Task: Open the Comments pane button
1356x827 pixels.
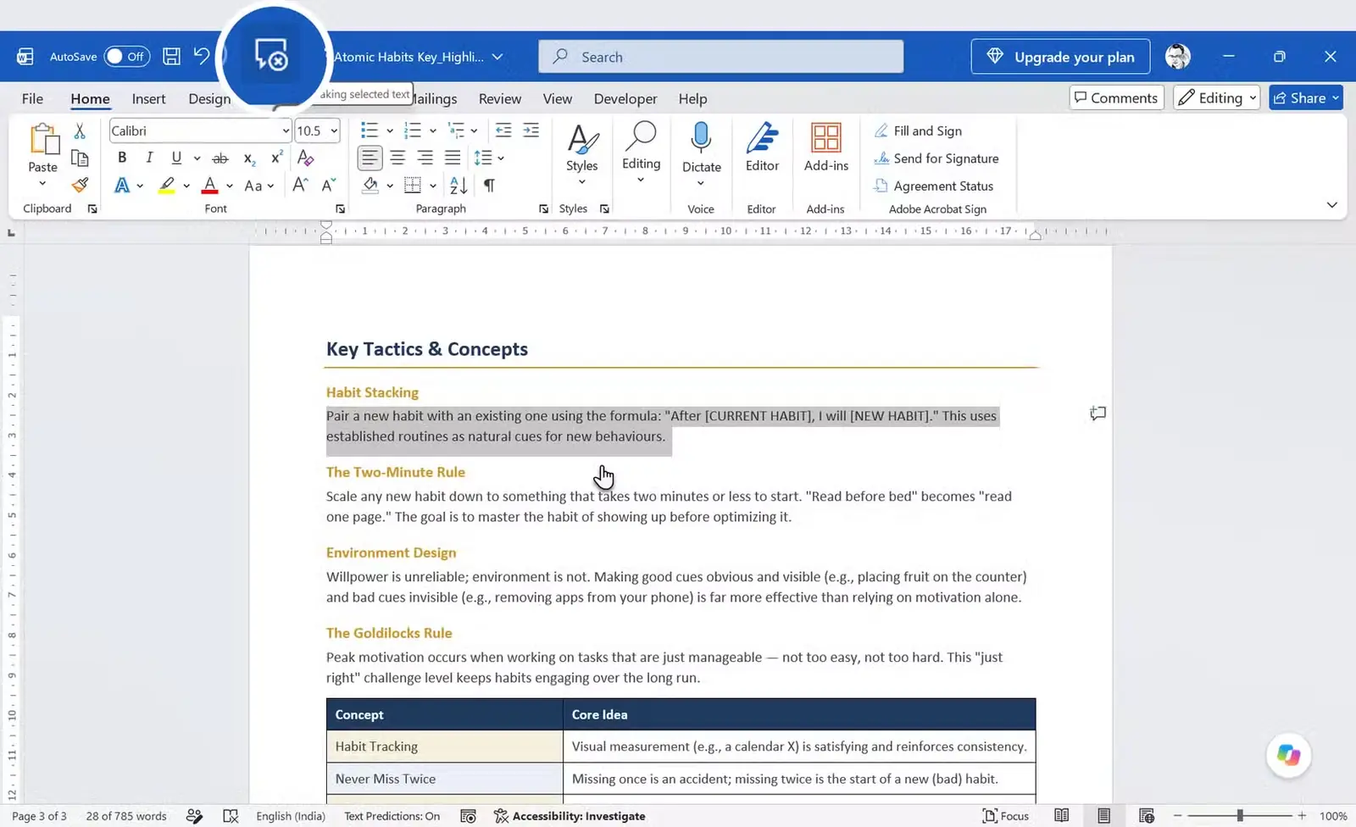Action: coord(1116,97)
